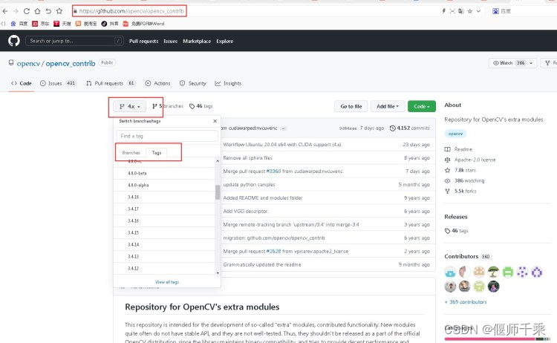Click the opencv topic tag

click(455, 134)
